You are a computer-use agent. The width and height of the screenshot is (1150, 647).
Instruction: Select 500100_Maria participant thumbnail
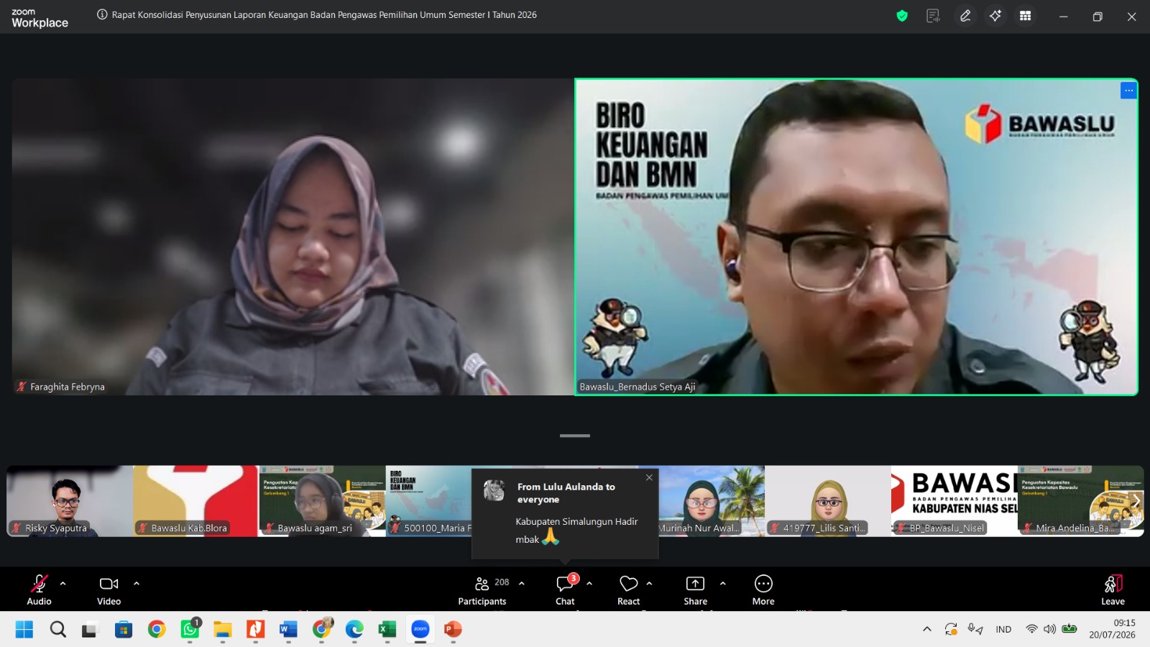tap(428, 501)
